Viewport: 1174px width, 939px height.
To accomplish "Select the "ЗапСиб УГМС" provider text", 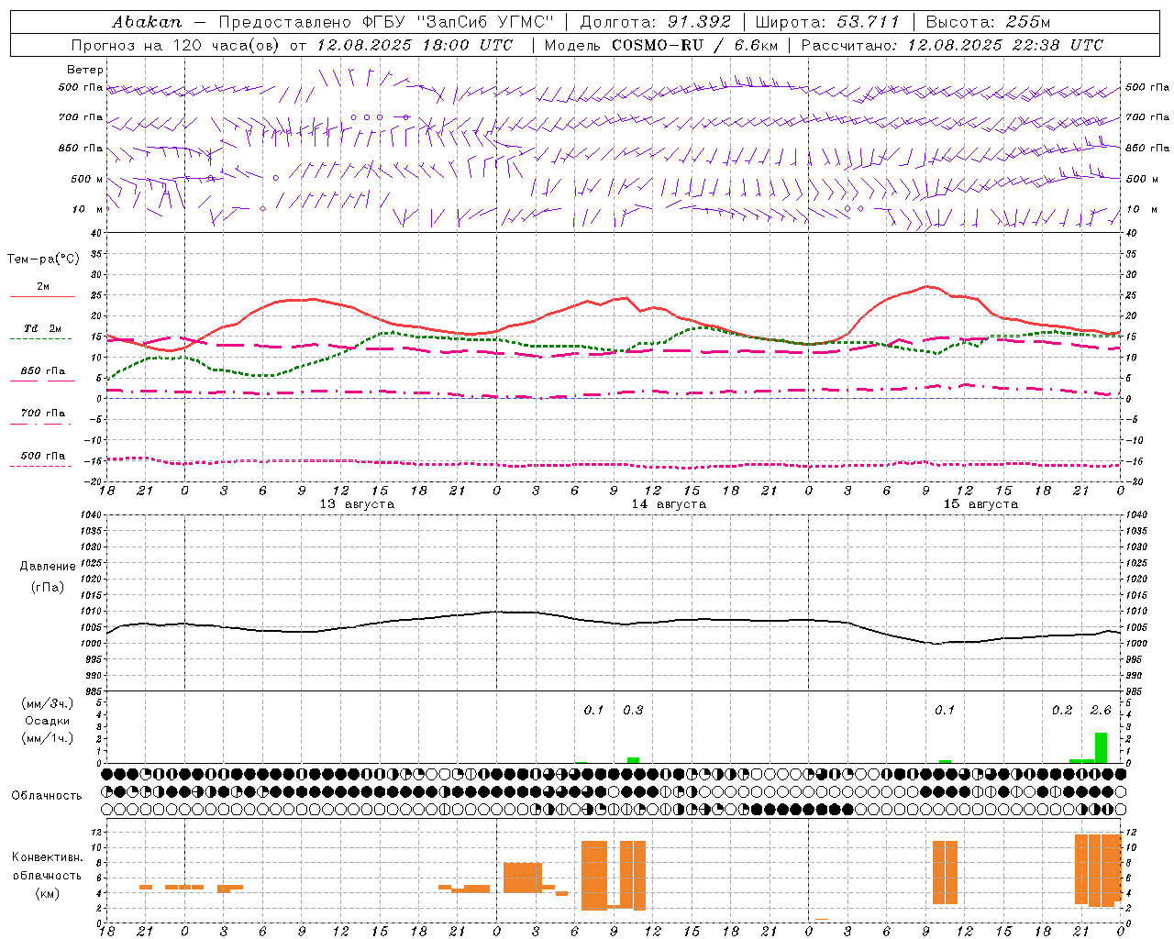I will tap(486, 22).
